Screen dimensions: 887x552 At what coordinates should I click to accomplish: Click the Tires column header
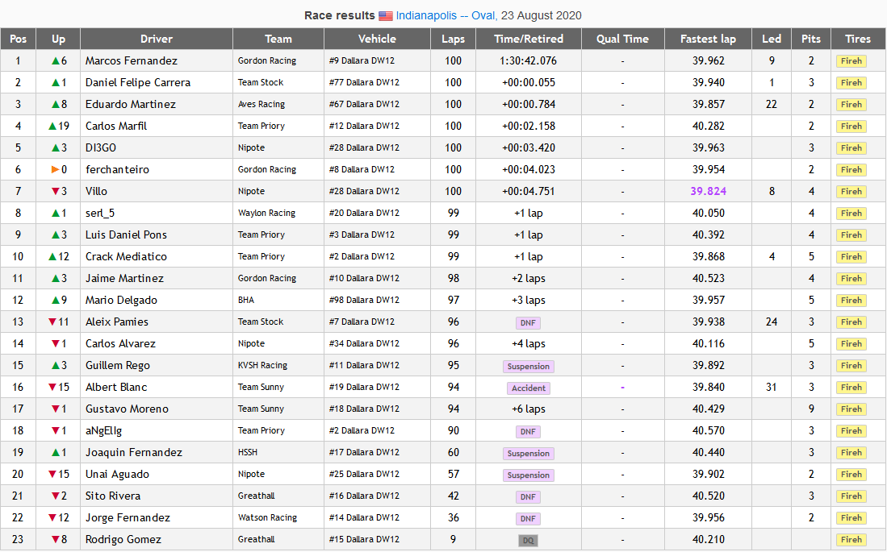[x=858, y=39]
